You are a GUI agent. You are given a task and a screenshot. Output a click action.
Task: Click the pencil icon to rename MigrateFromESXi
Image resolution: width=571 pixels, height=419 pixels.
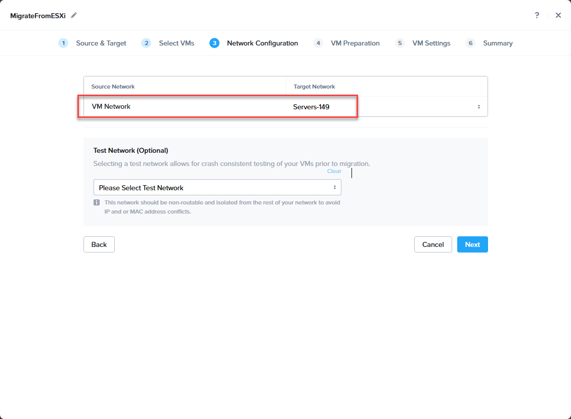[74, 15]
